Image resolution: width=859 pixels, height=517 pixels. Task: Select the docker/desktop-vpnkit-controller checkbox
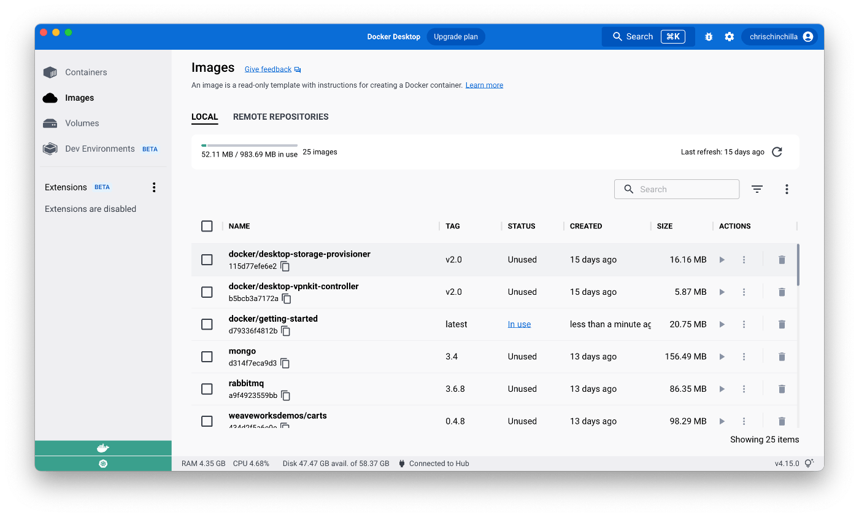[207, 292]
